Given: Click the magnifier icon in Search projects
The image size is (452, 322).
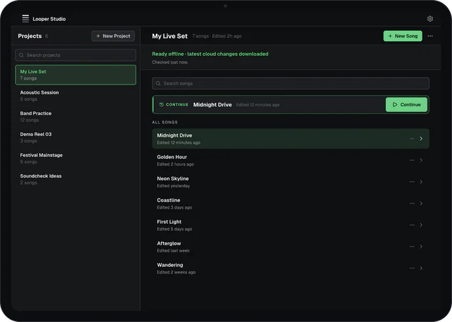Looking at the screenshot, I should [22, 55].
